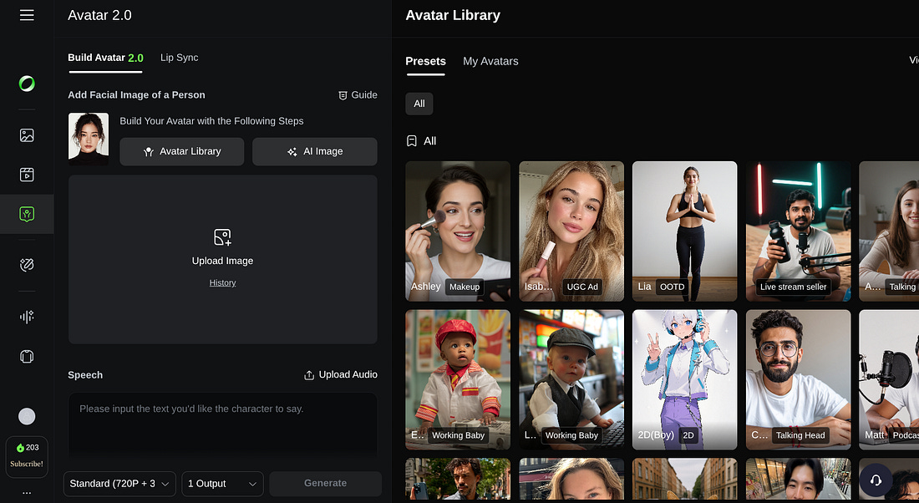Open the effects sidebar icon below the avatar tool

pyautogui.click(x=27, y=265)
